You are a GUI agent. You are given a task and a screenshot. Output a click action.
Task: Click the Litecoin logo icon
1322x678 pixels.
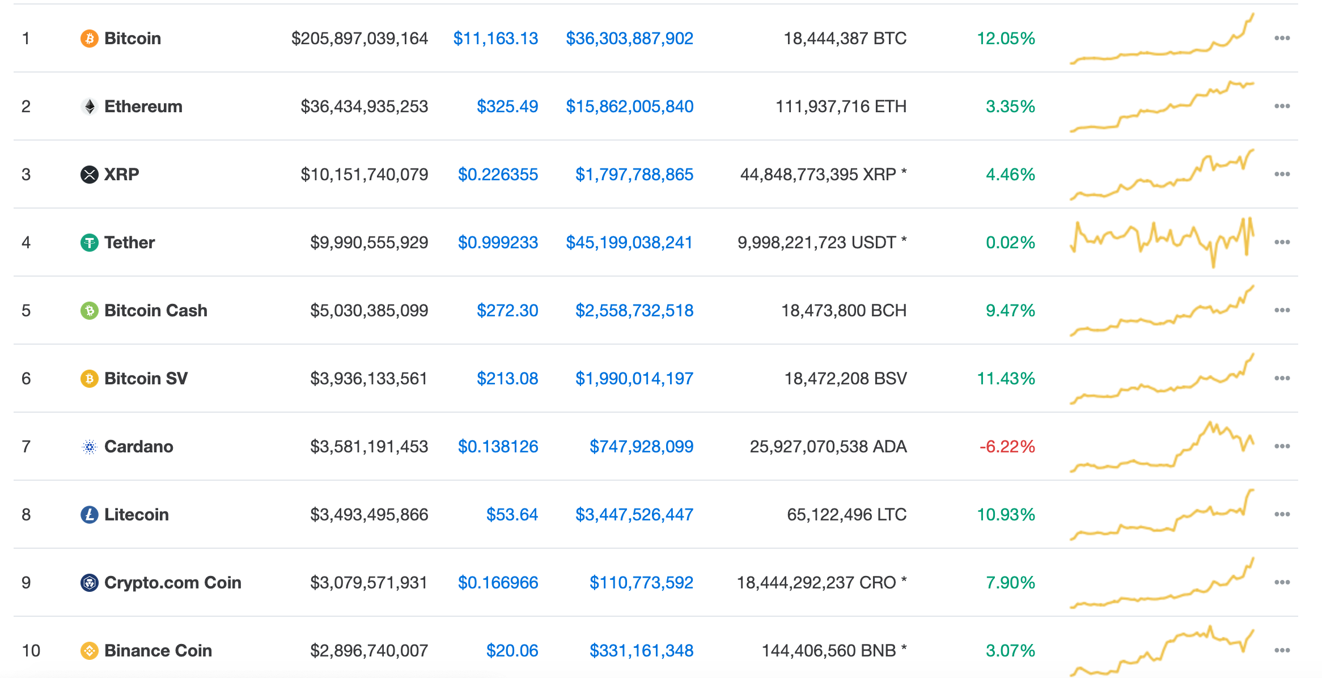point(89,515)
